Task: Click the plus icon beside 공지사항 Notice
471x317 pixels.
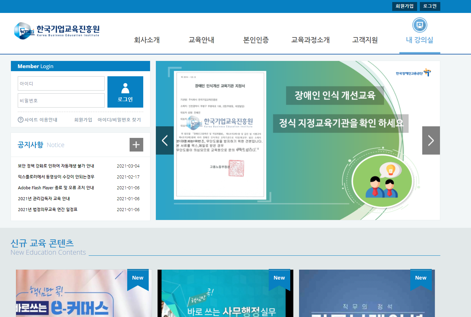Action: point(136,145)
